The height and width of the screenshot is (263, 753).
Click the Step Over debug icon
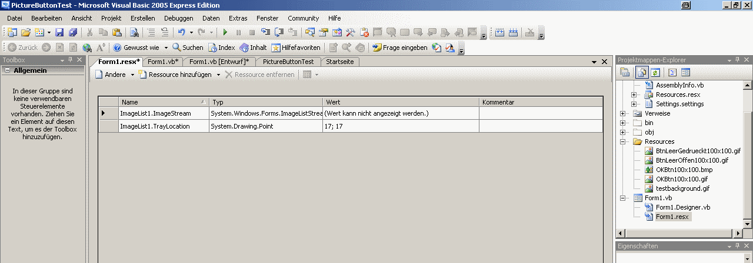coord(278,32)
